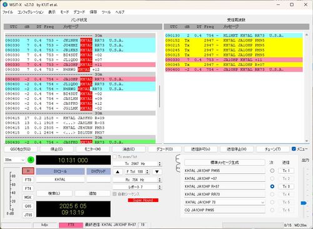Select the HL1MKT KH7AL RR73 row

coord(233,36)
